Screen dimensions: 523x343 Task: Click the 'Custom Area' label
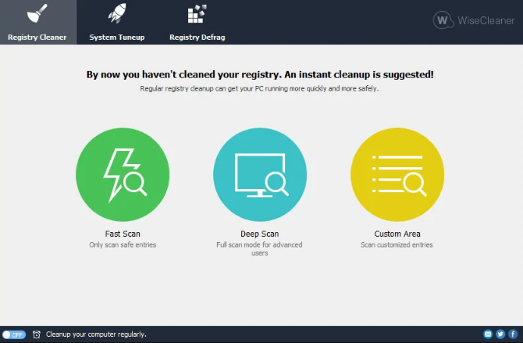[x=397, y=234]
